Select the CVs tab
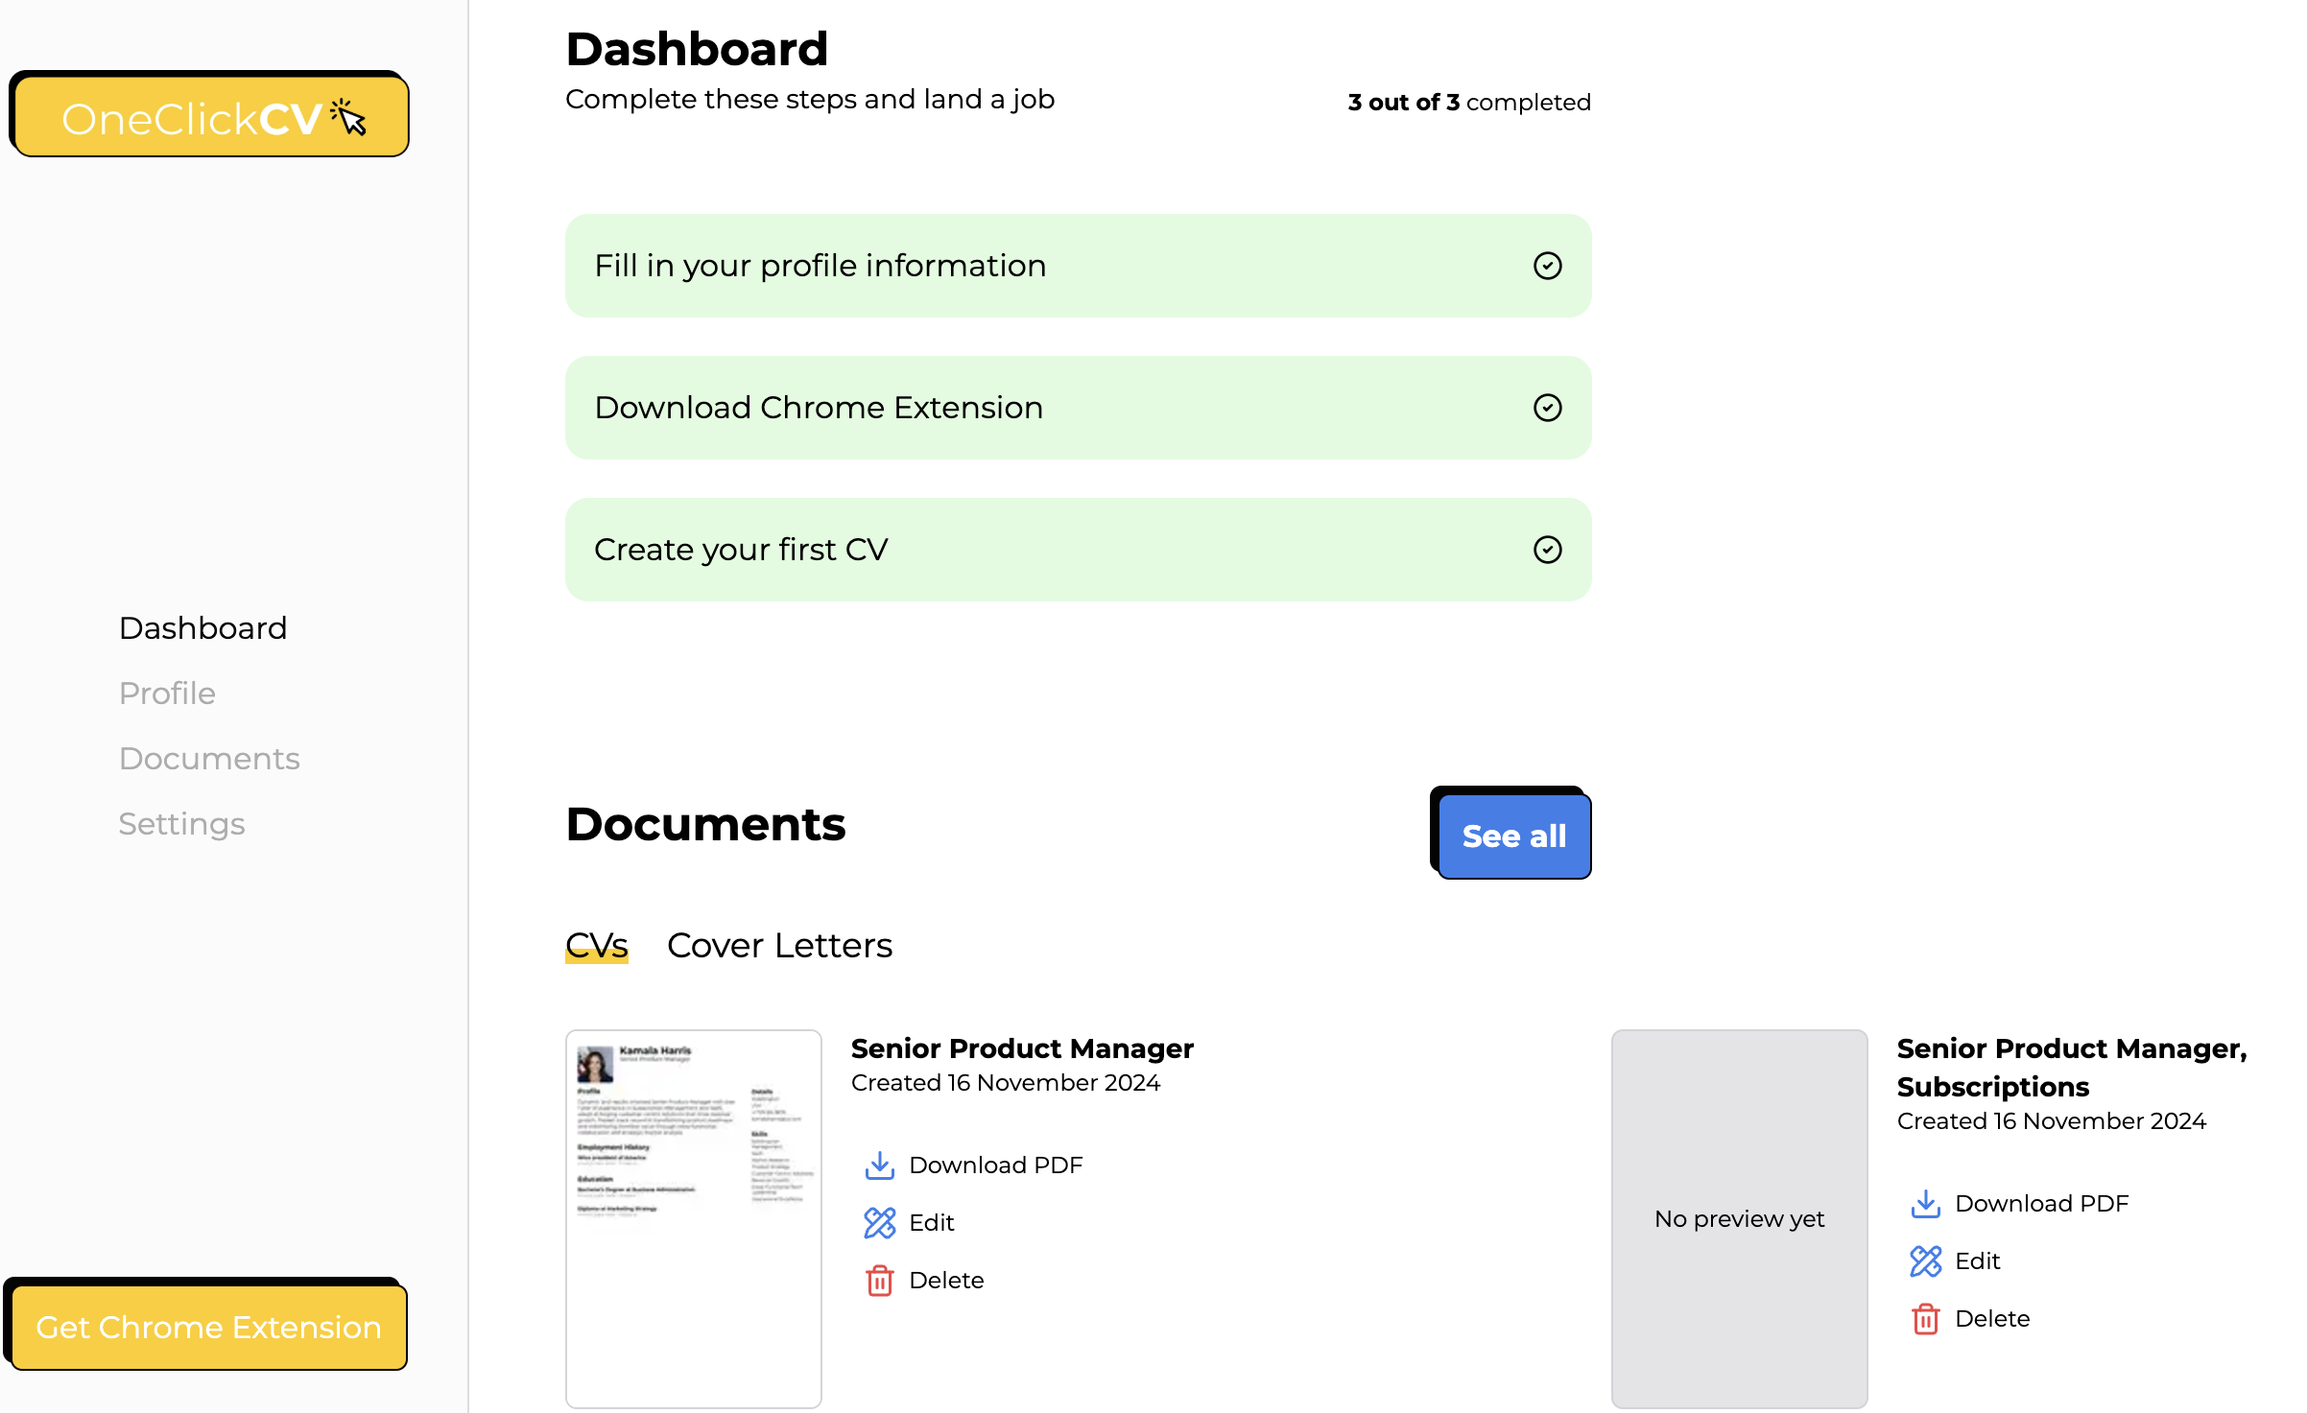 [x=596, y=946]
